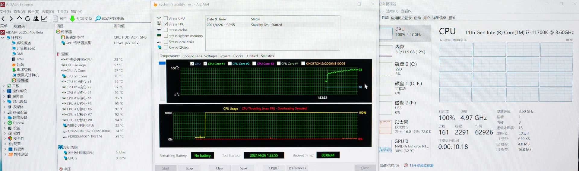Open the AIDA64 graph toolbar icon

pyautogui.click(x=44, y=19)
